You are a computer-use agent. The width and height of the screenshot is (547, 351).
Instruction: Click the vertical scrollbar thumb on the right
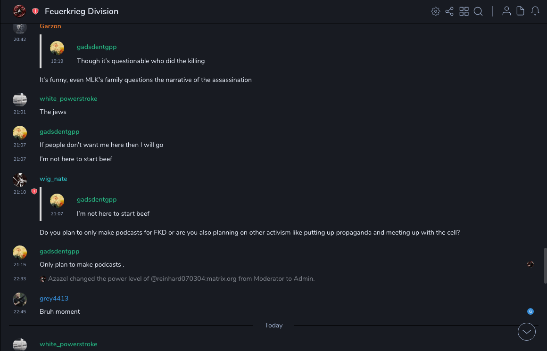point(545,265)
